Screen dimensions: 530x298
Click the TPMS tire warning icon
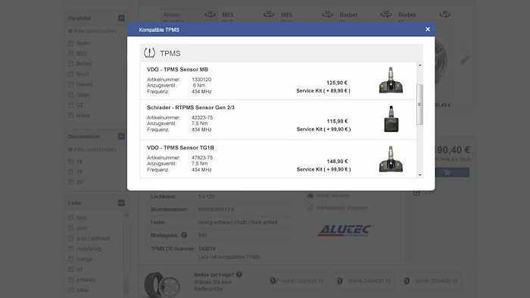tap(149, 53)
